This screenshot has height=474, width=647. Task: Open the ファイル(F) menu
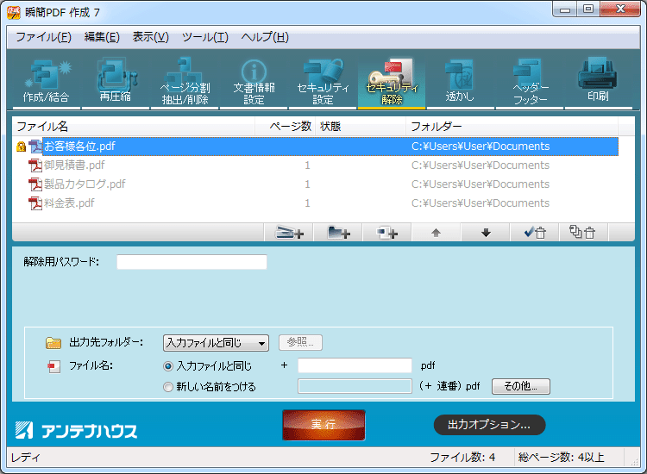click(x=43, y=37)
